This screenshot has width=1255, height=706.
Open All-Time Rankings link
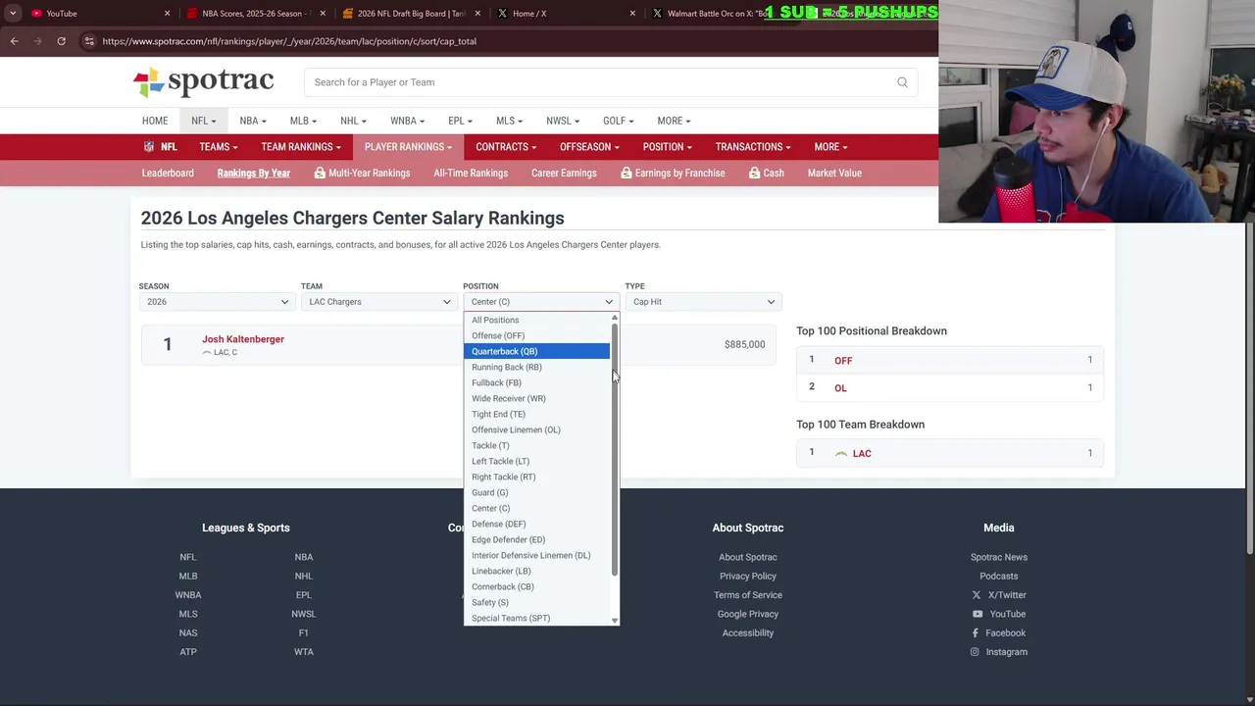point(471,173)
